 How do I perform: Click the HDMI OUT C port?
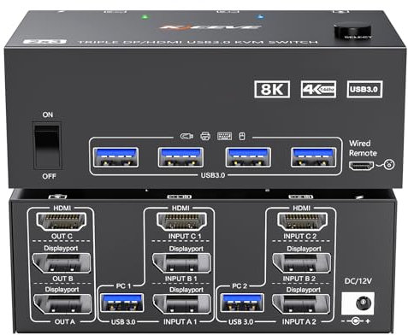coord(62,221)
